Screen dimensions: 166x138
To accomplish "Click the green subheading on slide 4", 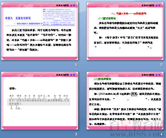I will (102, 79).
